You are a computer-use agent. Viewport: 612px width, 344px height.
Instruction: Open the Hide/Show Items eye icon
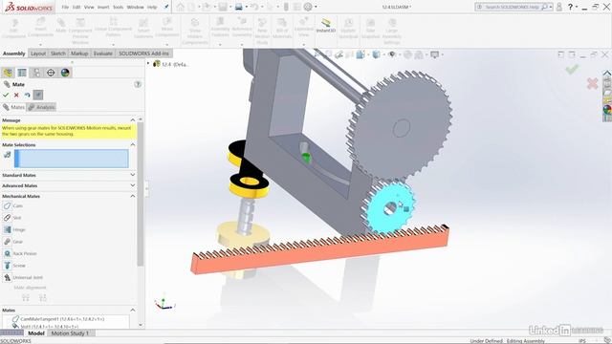click(x=392, y=54)
